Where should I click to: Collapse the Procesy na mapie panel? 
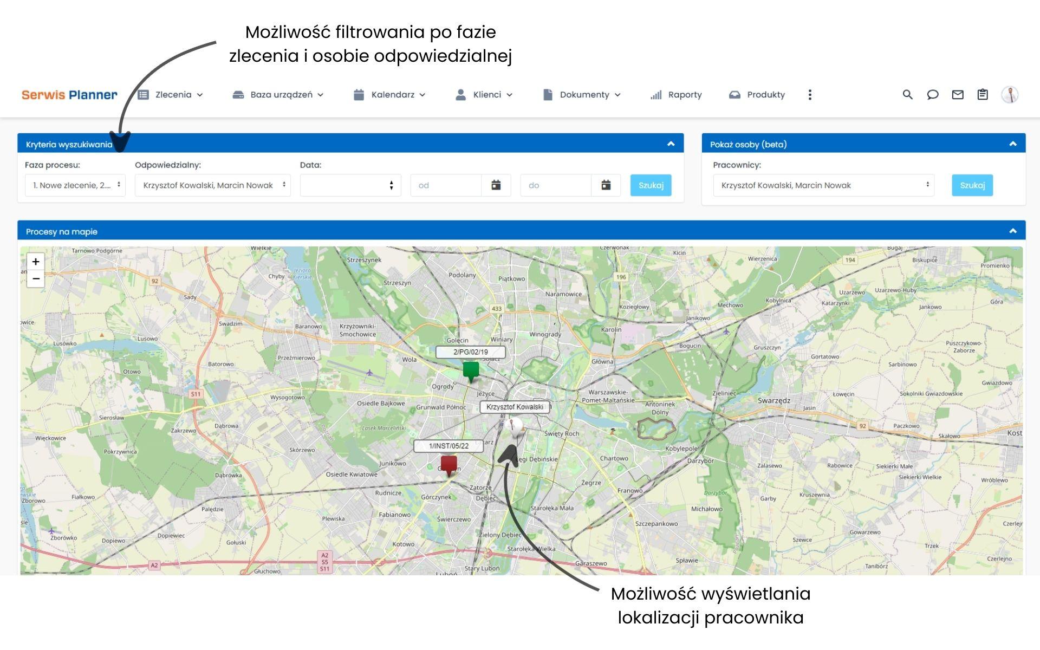pos(1013,231)
